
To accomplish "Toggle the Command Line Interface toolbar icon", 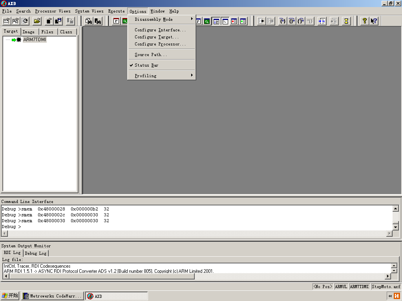I will coord(225,21).
